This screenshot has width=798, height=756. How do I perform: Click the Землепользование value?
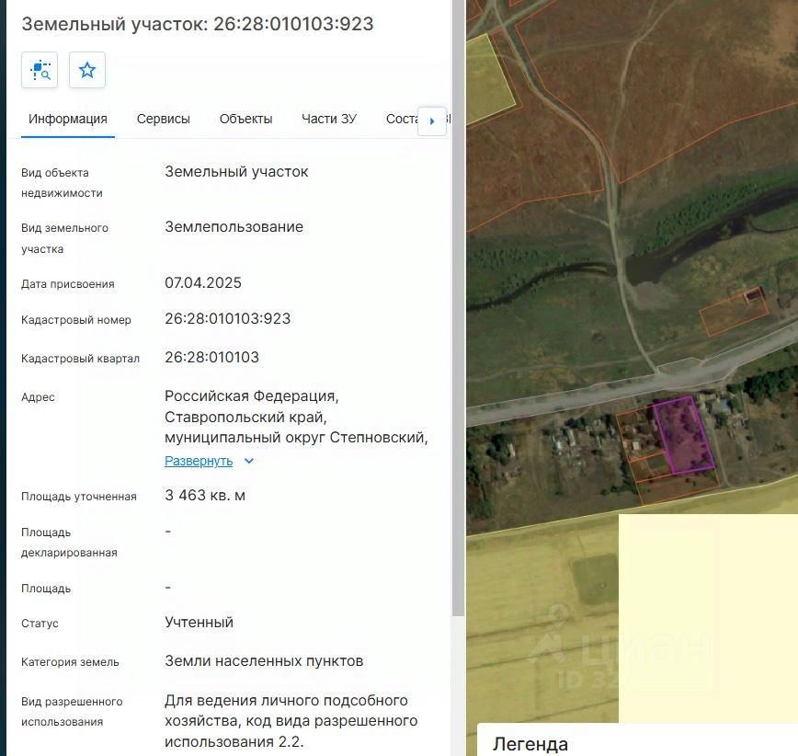[234, 226]
